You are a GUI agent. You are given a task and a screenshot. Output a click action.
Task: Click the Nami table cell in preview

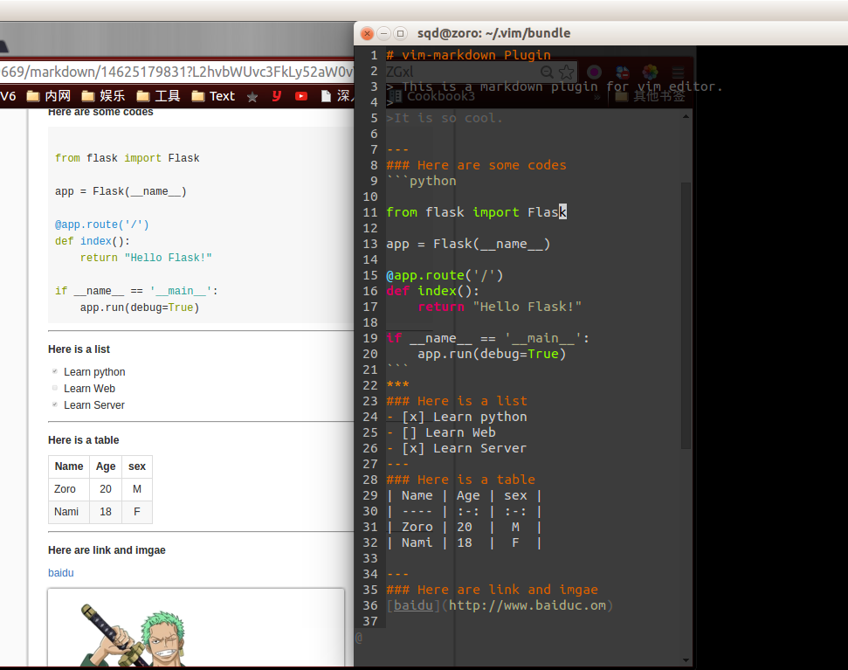(69, 512)
